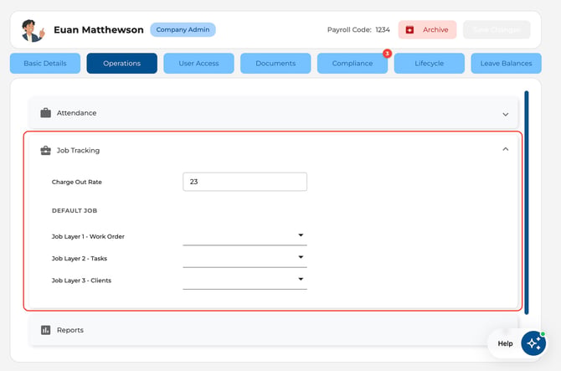Collapse the Job Tracking section chevron
The width and height of the screenshot is (561, 371).
click(505, 149)
